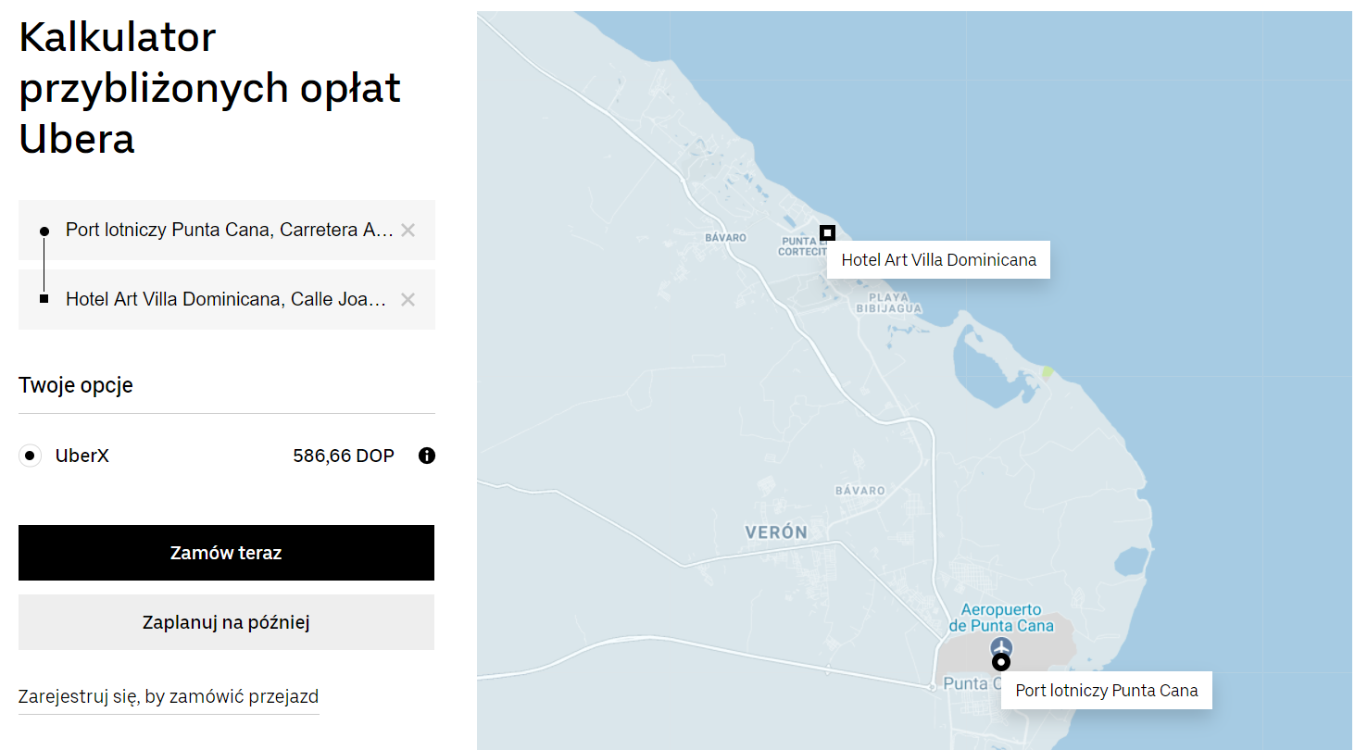This screenshot has height=750, width=1355.
Task: Click the Verón label on the map
Action: coord(776,532)
